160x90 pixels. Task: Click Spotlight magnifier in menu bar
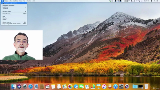coord(154,1)
